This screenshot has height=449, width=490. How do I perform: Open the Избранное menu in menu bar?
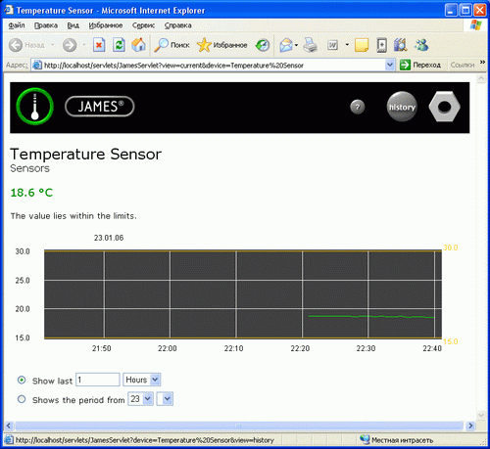click(106, 25)
